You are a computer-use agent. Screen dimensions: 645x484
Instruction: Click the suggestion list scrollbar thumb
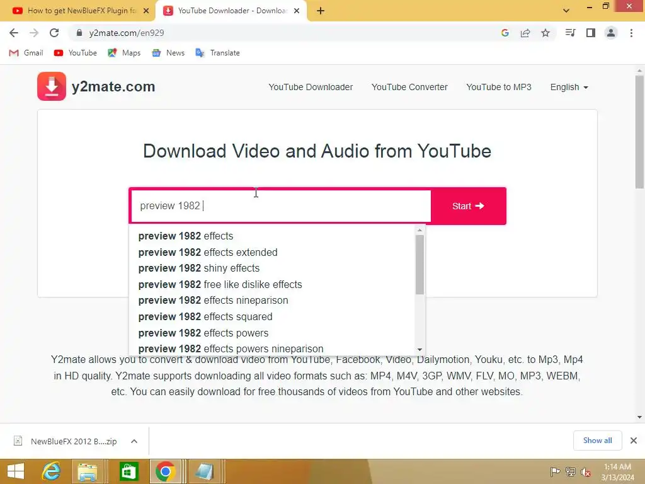coord(420,265)
